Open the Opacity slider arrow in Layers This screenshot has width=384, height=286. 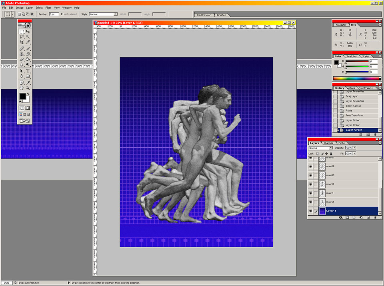[354, 148]
